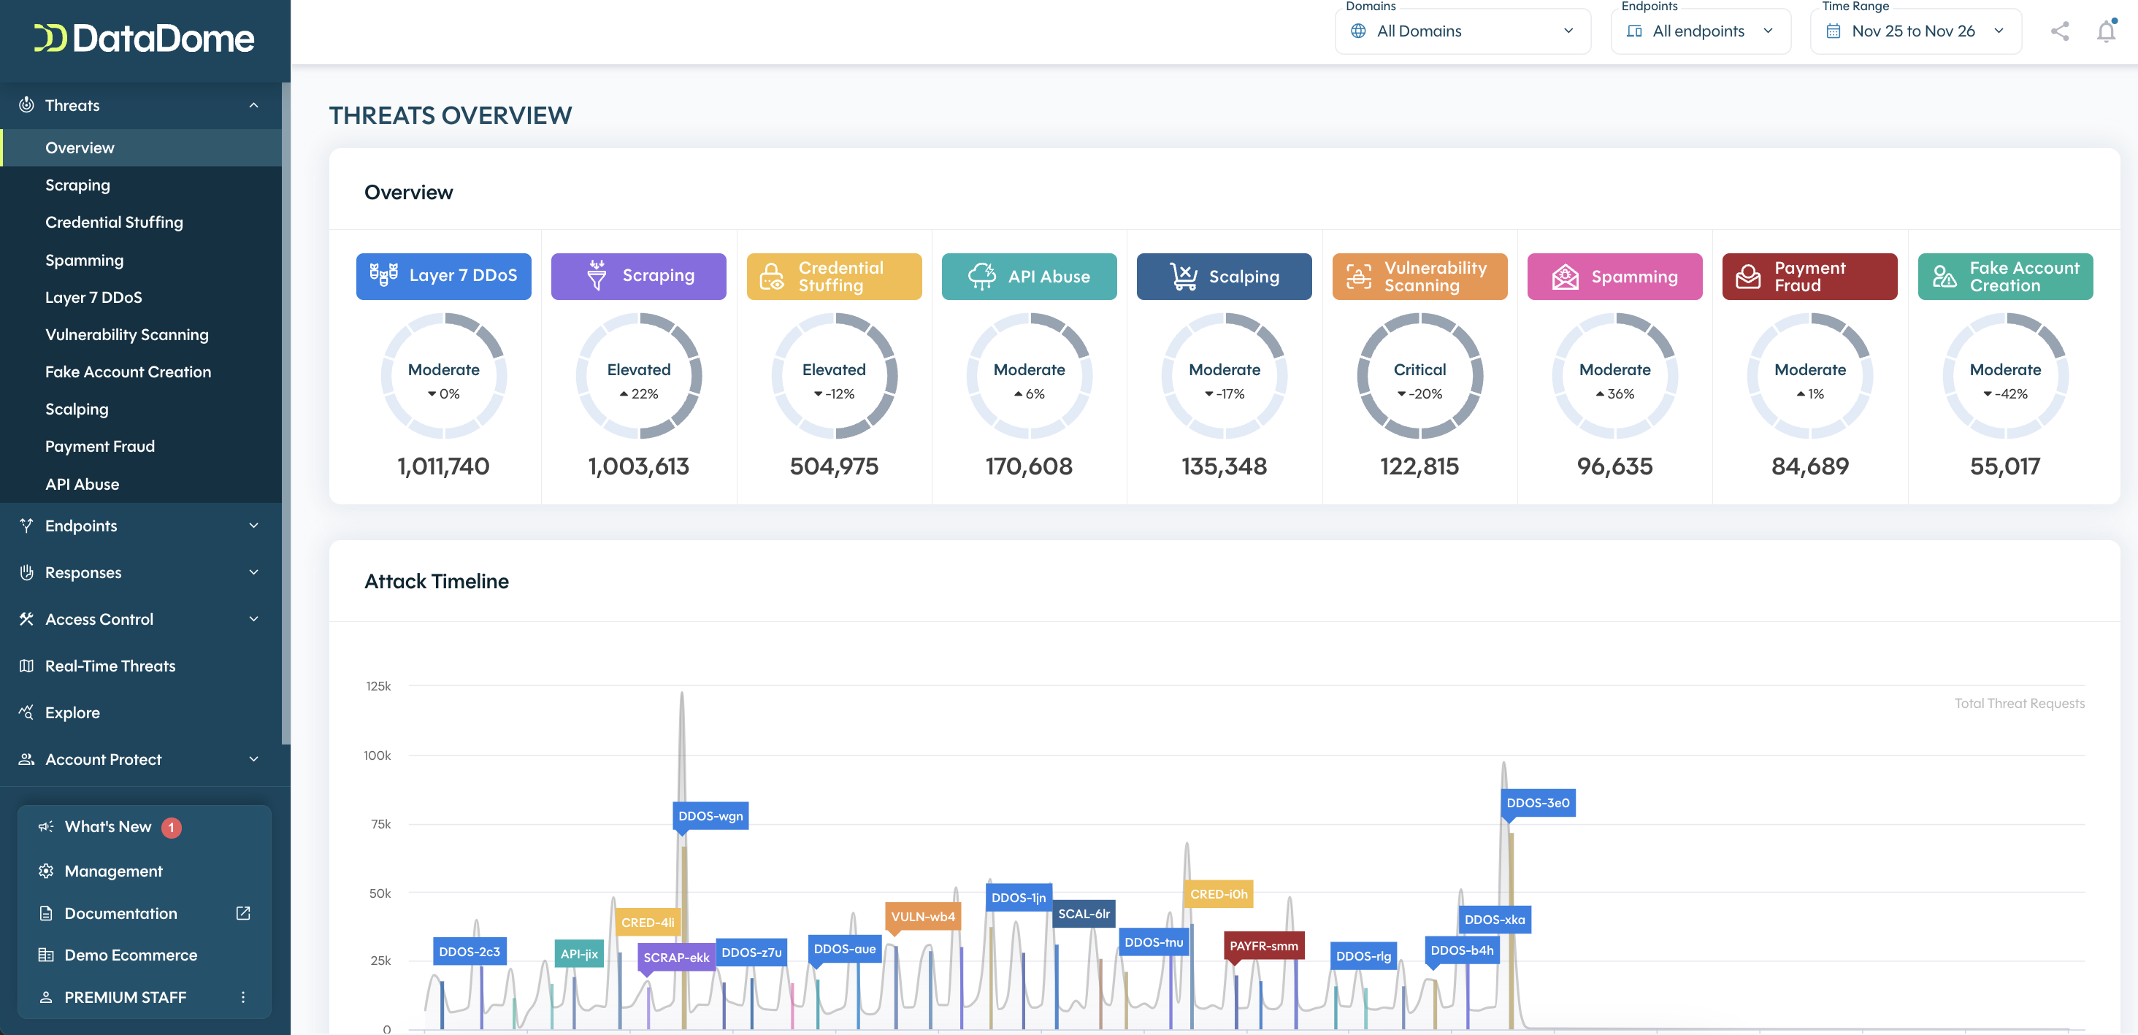
Task: Open the Payment Fraud menu item
Action: [x=99, y=445]
